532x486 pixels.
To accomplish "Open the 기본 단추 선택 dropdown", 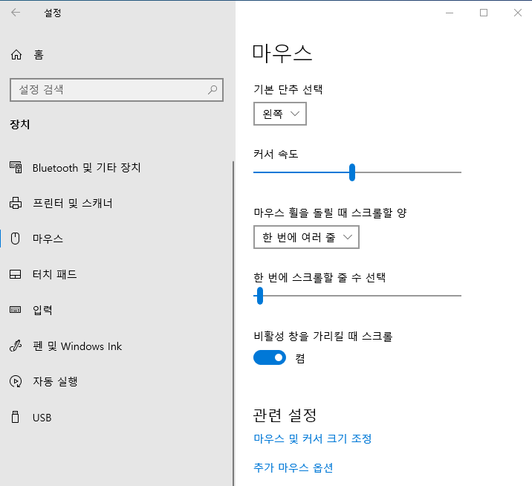I will click(x=280, y=114).
